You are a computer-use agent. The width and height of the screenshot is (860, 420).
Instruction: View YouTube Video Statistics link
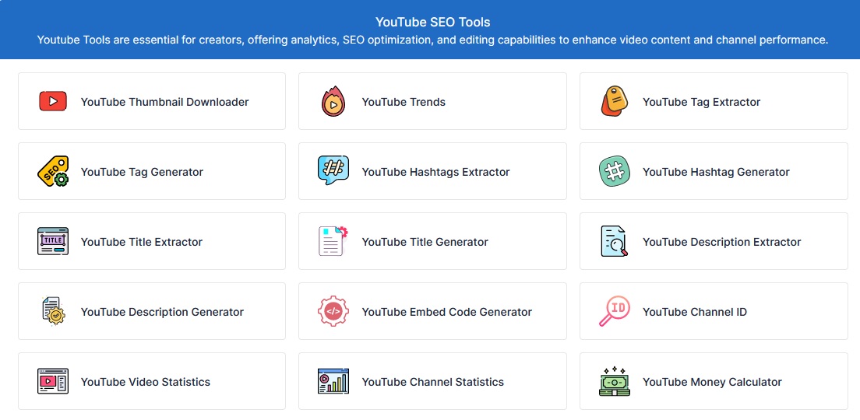146,382
